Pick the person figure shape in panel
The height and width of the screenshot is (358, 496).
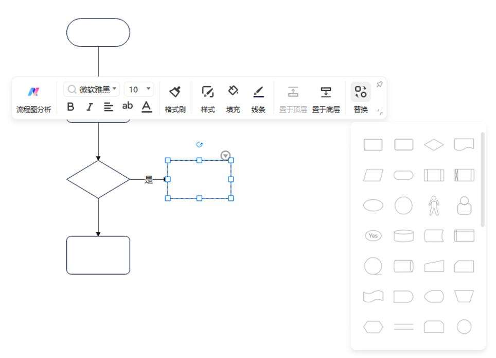[434, 205]
